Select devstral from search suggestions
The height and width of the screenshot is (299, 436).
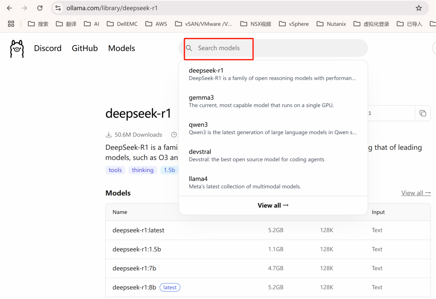coord(273,156)
